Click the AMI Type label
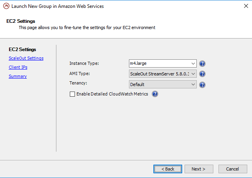 (80, 73)
